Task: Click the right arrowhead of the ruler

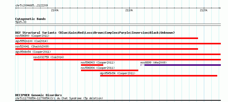Action: coord(220,8)
